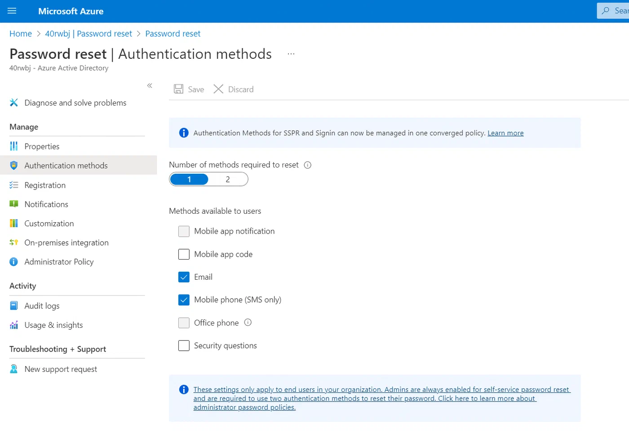This screenshot has height=432, width=629.
Task: Click the Administrator Policy info icon
Action: [x=14, y=261]
